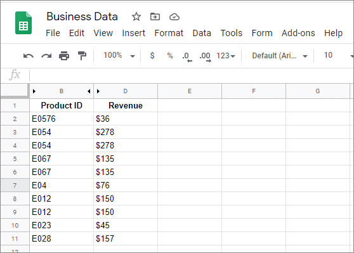The height and width of the screenshot is (253, 354).
Task: Open the Tools menu
Action: (231, 33)
